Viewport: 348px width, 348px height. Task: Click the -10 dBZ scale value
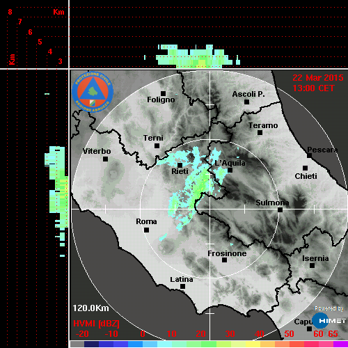point(111,334)
